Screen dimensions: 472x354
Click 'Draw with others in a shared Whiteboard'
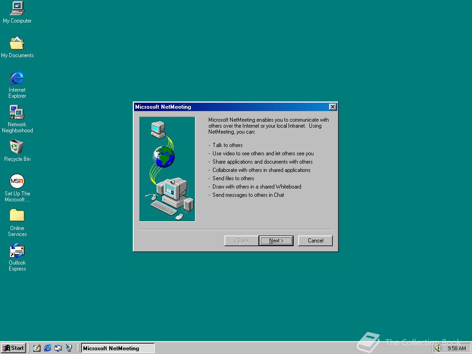click(x=257, y=187)
